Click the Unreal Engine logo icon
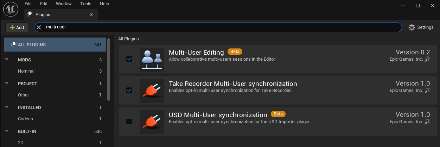This screenshot has height=147, width=440. point(11,9)
